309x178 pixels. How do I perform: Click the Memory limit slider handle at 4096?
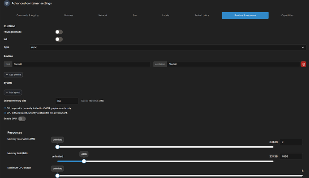click(84, 161)
